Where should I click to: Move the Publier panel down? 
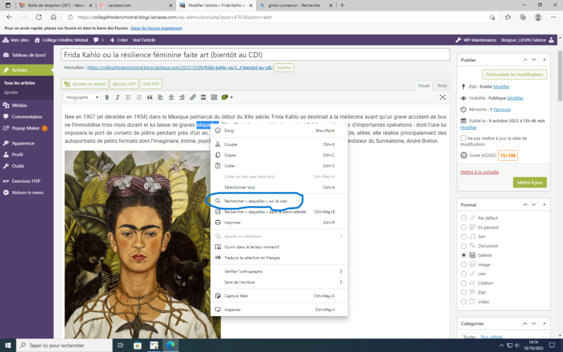(x=534, y=60)
